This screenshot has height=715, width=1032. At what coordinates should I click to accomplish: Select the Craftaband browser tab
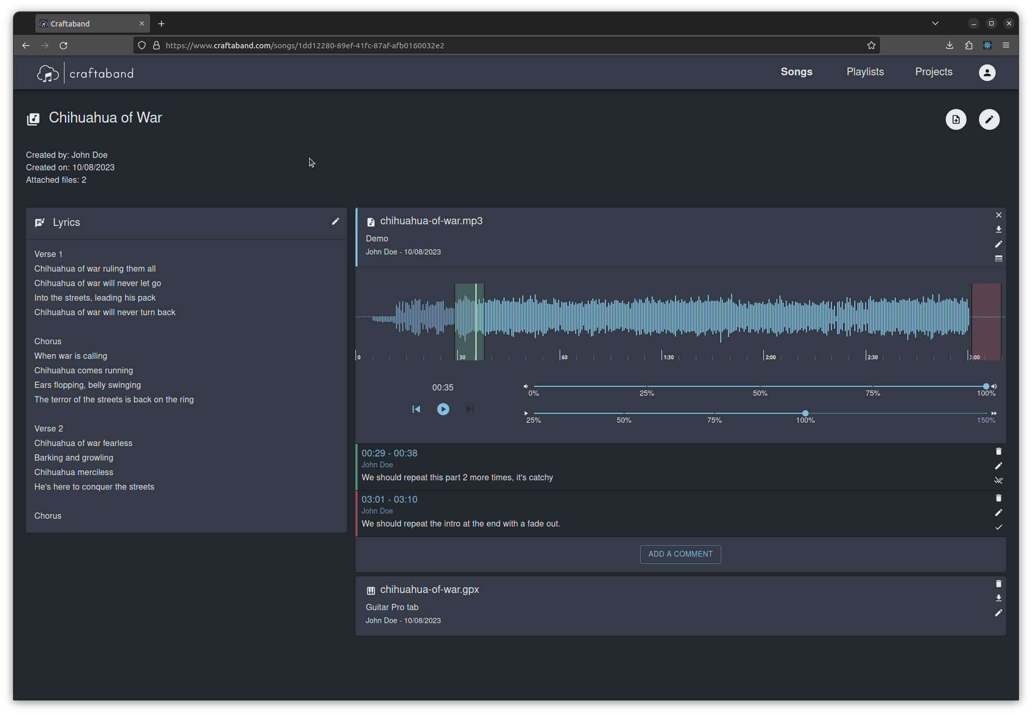(x=92, y=24)
